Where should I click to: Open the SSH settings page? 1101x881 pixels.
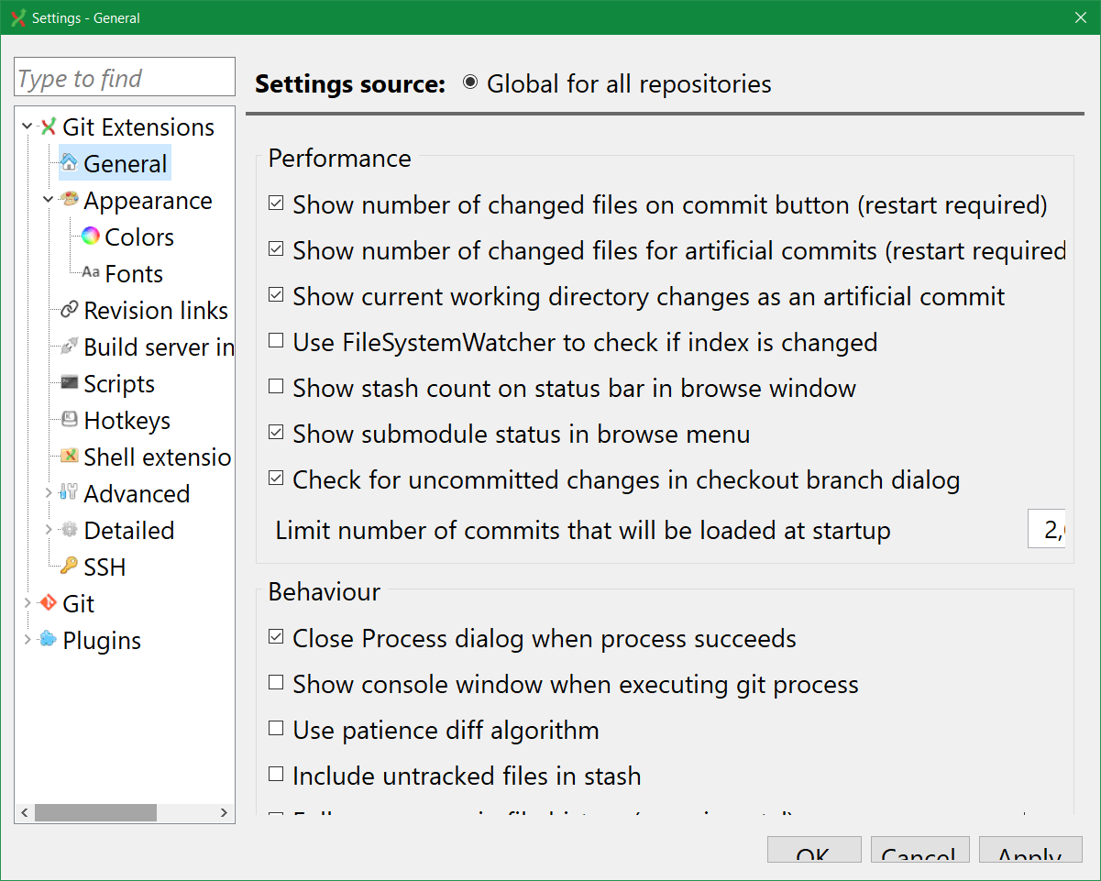point(105,567)
